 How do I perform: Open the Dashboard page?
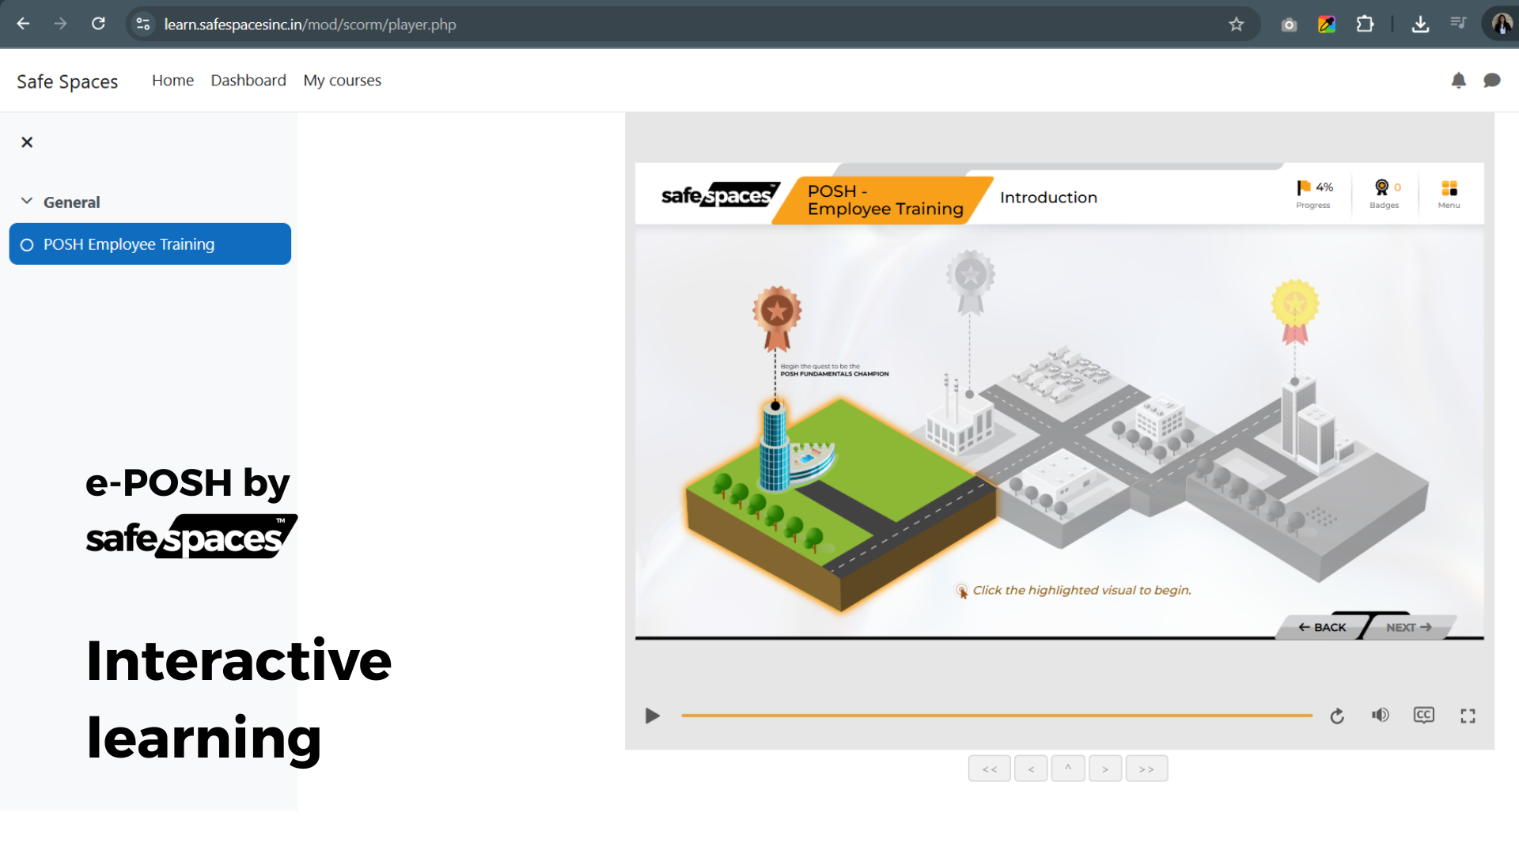click(248, 80)
